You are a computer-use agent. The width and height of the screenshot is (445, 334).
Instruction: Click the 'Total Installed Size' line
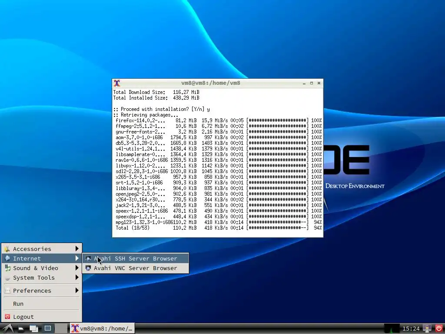click(156, 98)
